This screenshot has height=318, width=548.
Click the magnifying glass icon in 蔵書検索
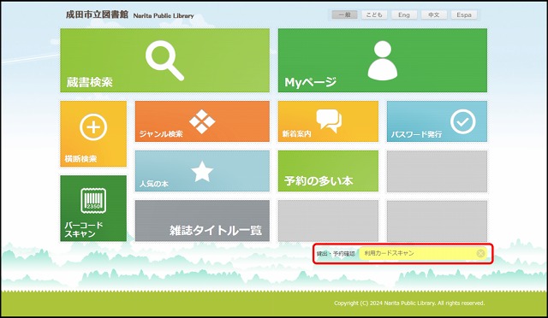pos(164,61)
